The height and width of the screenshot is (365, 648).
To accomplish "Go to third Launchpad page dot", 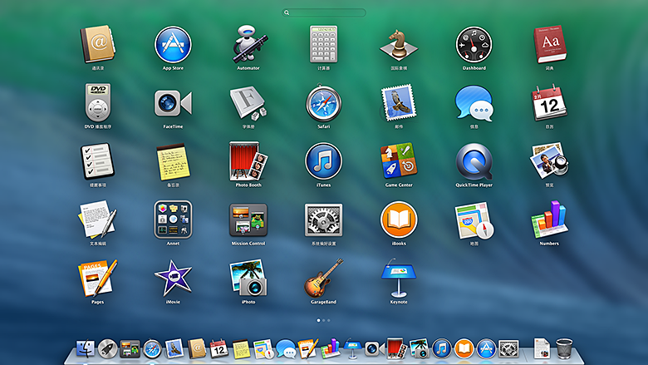I will coord(328,320).
